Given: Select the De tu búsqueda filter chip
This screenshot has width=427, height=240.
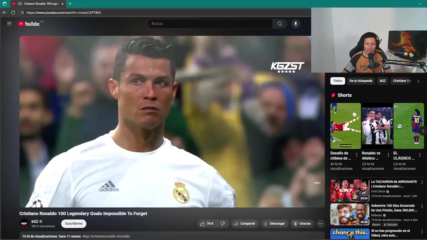Looking at the screenshot, I should tap(361, 81).
